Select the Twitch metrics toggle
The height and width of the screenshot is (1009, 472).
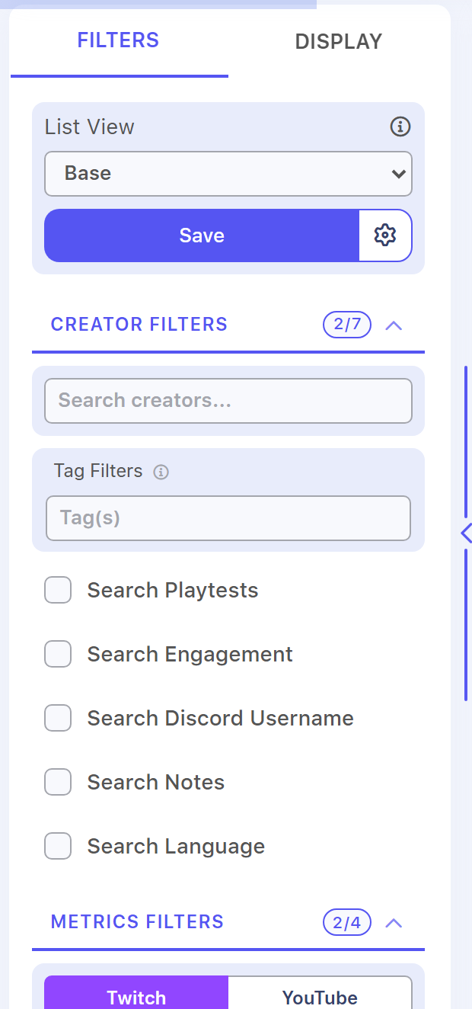click(136, 993)
